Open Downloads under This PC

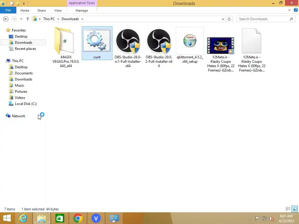[x=23, y=79]
